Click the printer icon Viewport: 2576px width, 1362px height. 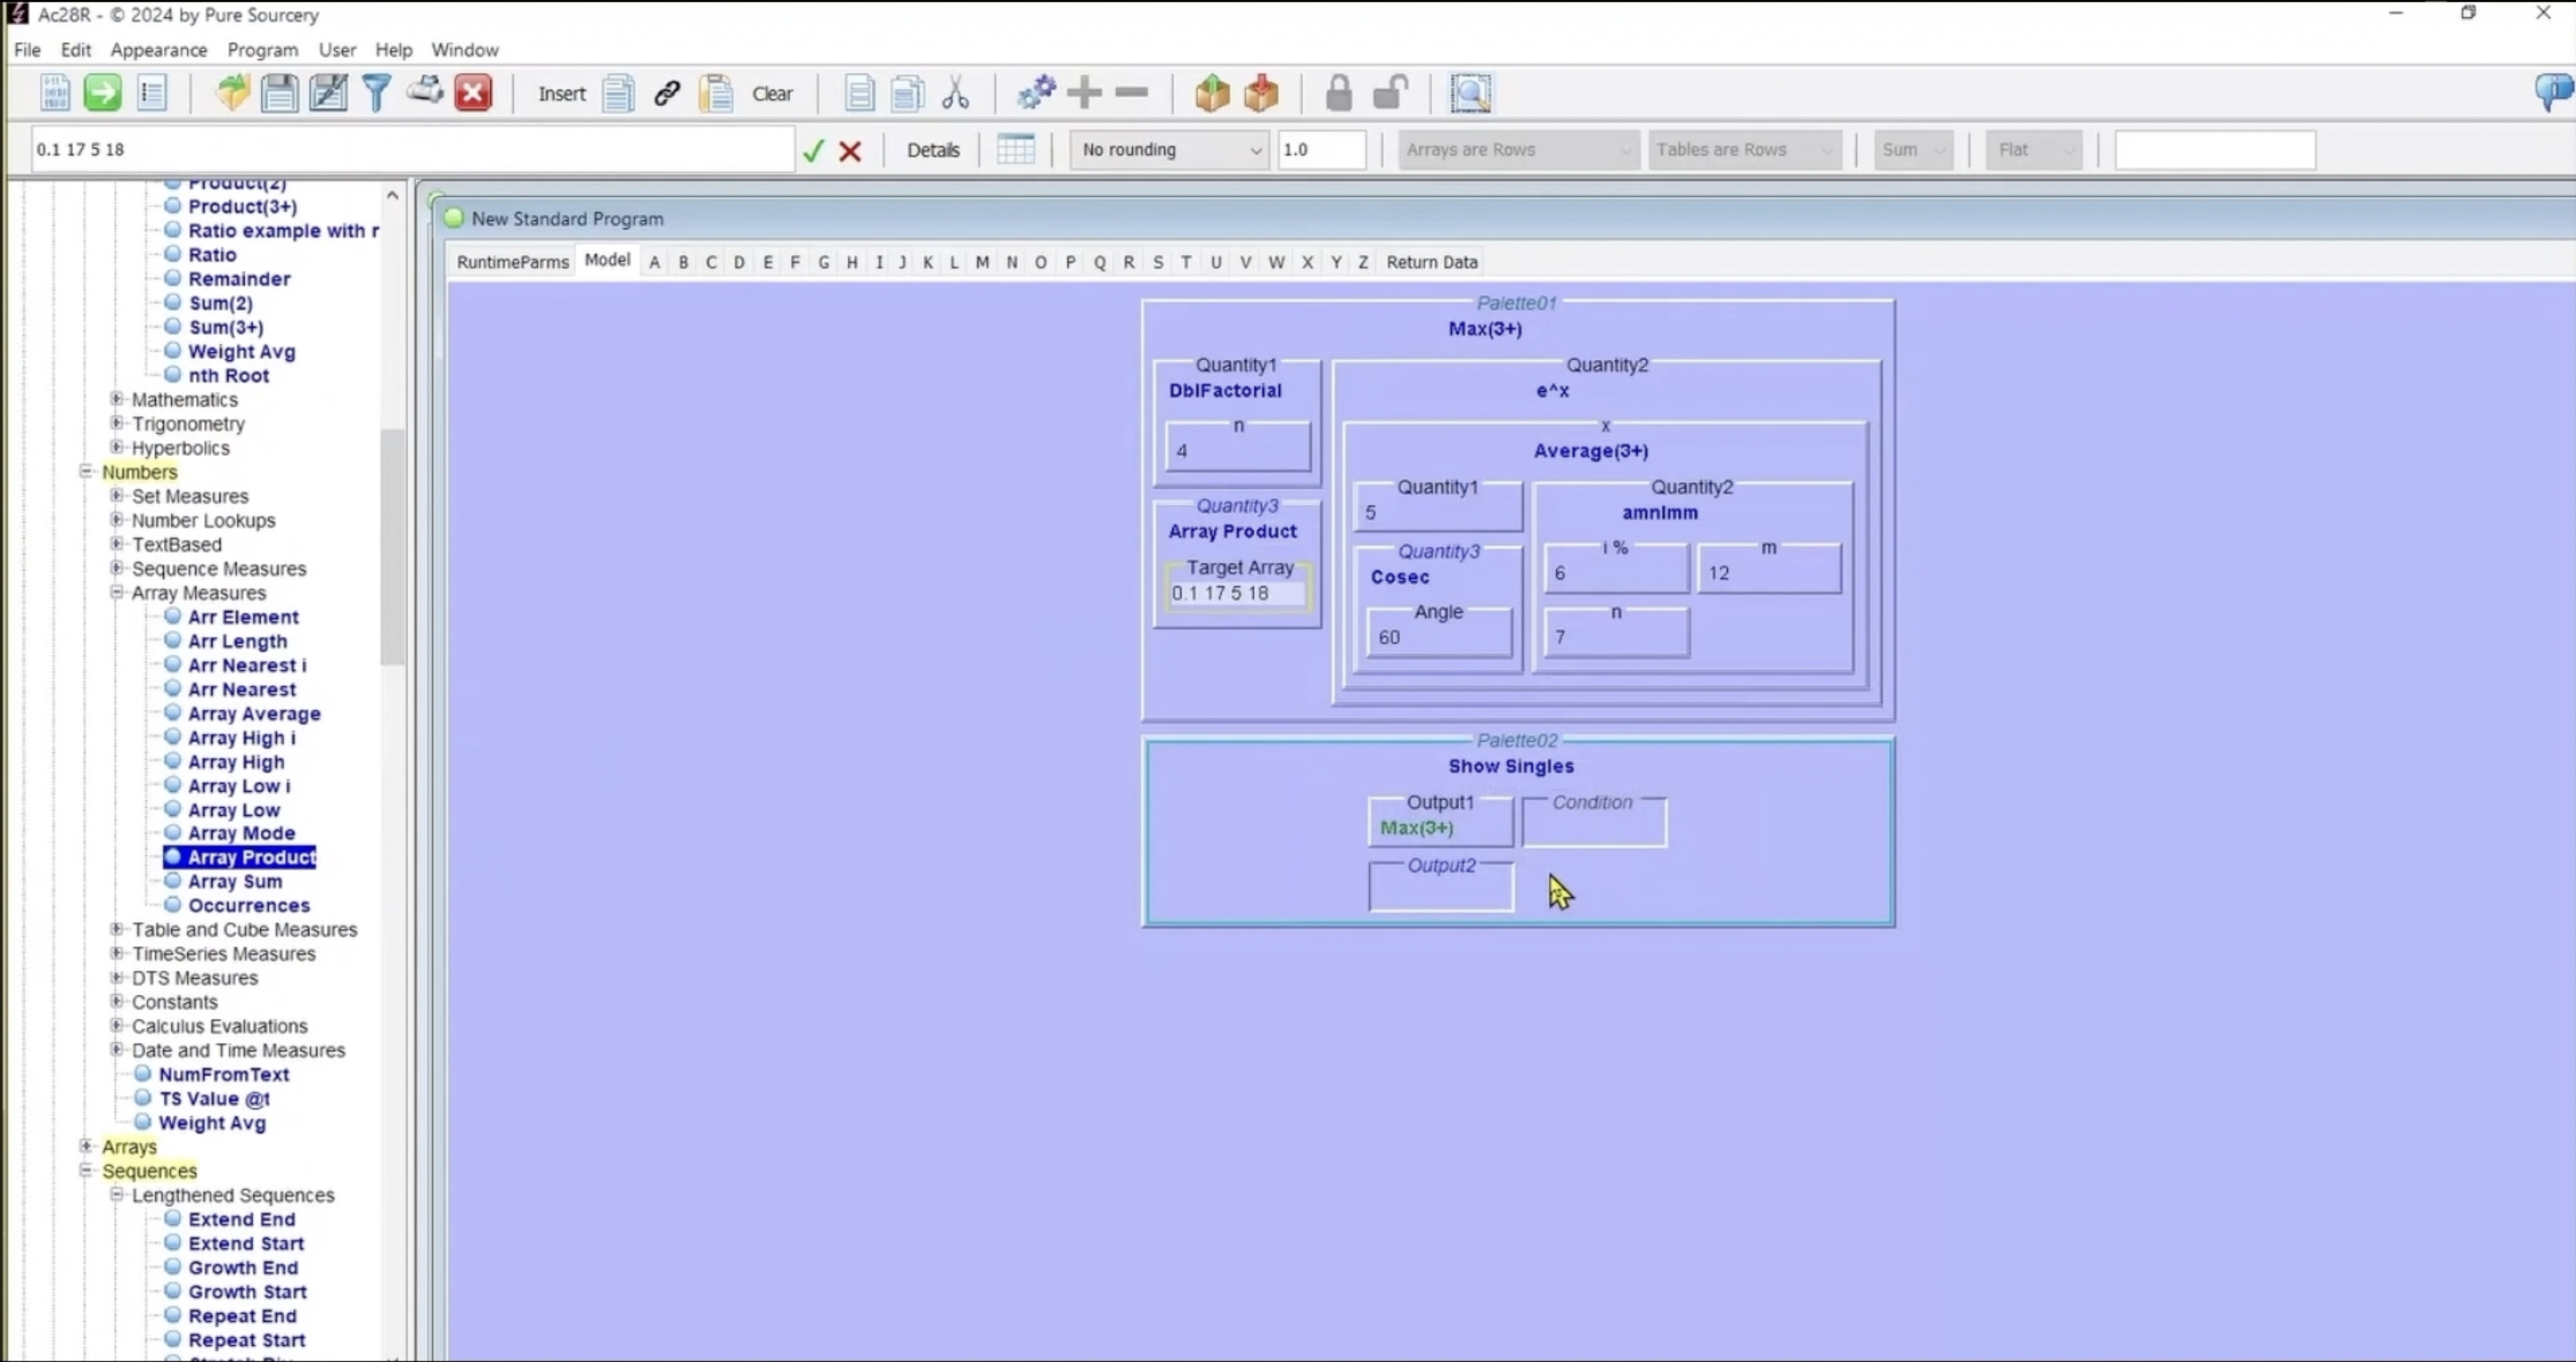click(425, 92)
